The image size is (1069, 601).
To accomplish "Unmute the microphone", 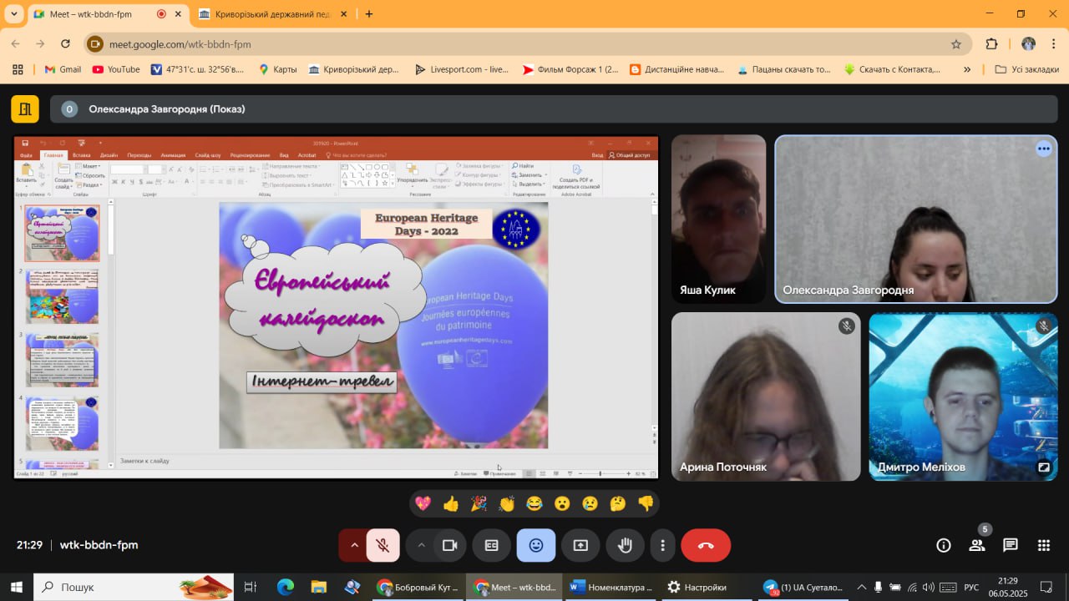I will click(x=383, y=545).
